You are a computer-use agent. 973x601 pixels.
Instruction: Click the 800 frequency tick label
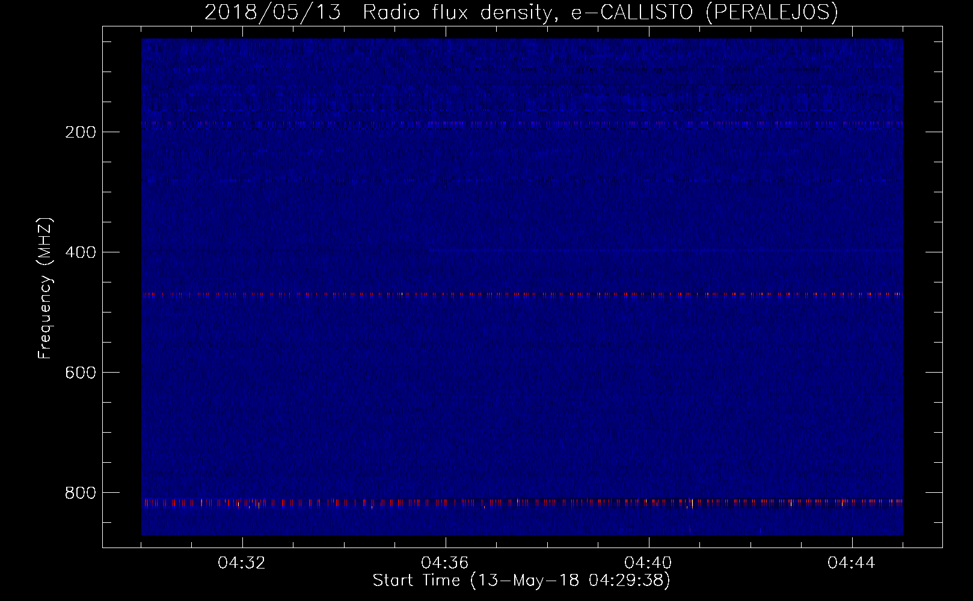(81, 493)
